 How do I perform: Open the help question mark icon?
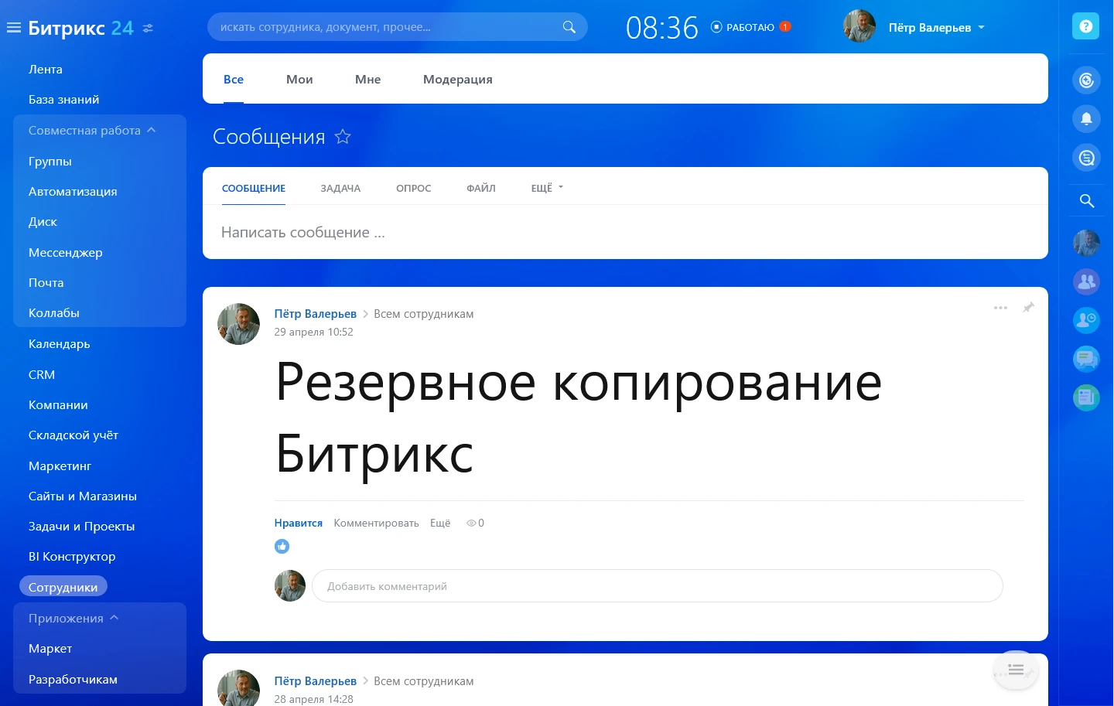click(1086, 26)
